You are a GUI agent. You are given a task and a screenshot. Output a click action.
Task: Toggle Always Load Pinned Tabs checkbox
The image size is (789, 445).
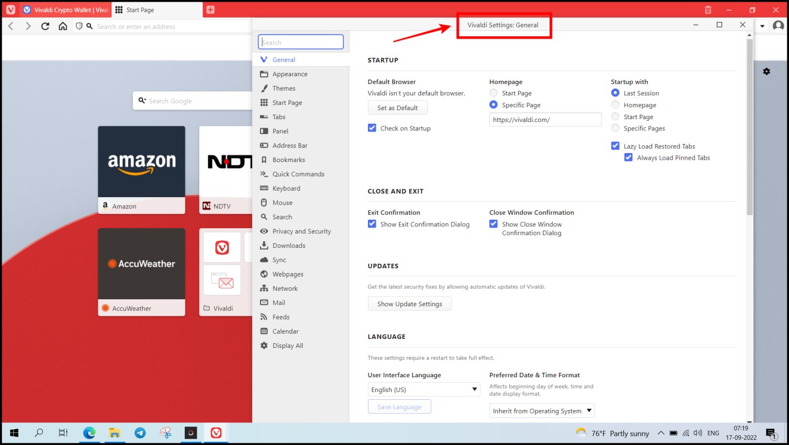point(628,158)
